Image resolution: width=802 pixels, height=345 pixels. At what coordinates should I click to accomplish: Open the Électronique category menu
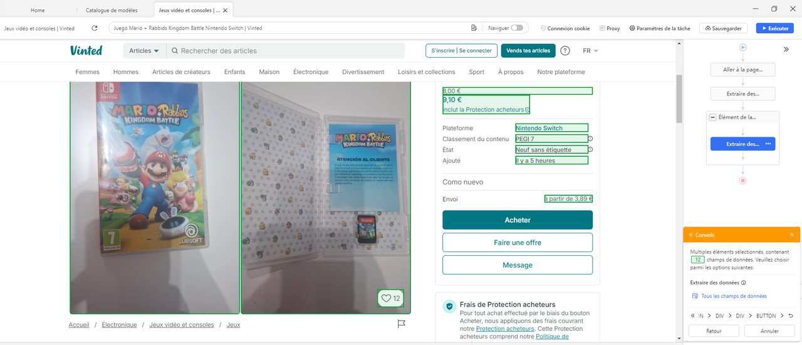[x=310, y=72]
